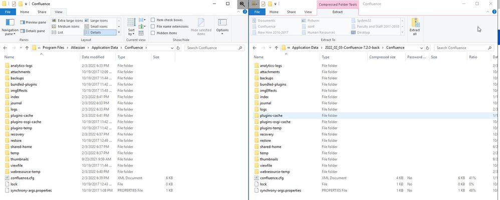Expand layout gallery more arrow
Screen dimensions: 500x200
(x=119, y=33)
